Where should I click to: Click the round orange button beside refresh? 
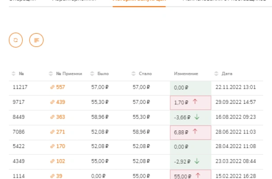(36, 40)
